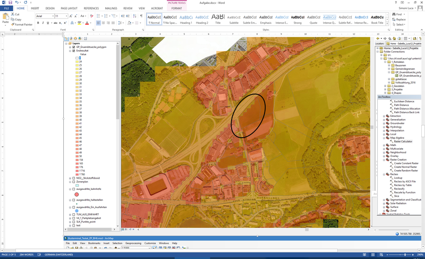Viewport: 425px width, 259px height.
Task: Center-align the paragraph text
Action: 104,23
